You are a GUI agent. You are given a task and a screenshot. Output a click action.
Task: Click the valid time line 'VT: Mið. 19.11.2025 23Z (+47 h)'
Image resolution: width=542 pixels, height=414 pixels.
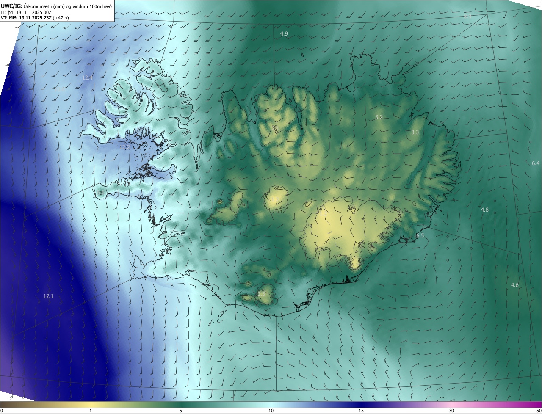click(x=35, y=18)
